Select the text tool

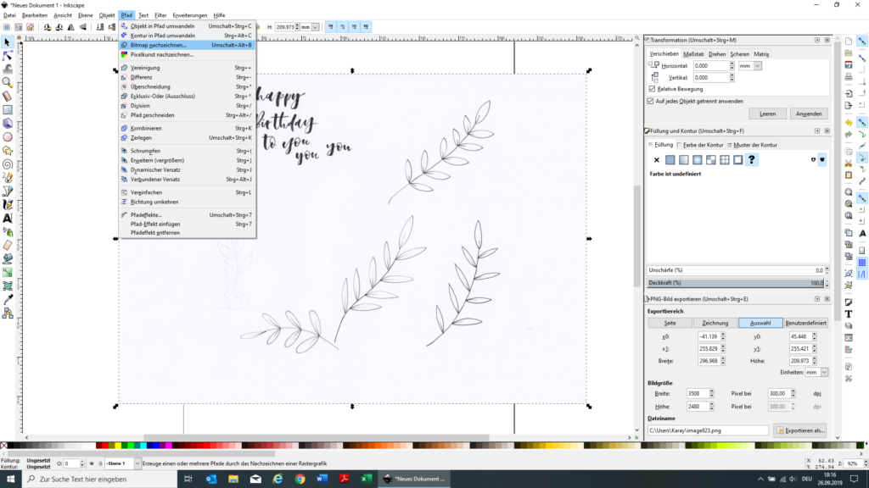(x=8, y=218)
